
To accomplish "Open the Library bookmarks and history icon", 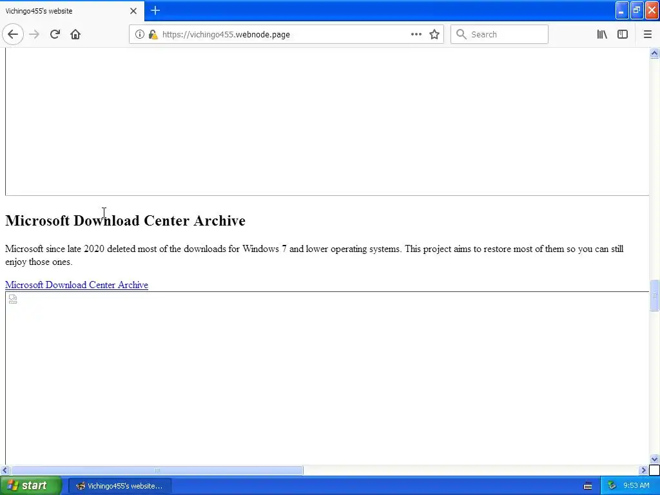I will click(x=602, y=34).
